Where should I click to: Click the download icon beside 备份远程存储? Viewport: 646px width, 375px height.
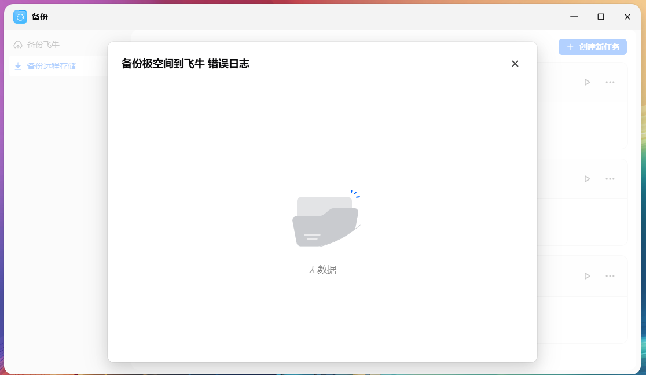(x=18, y=66)
